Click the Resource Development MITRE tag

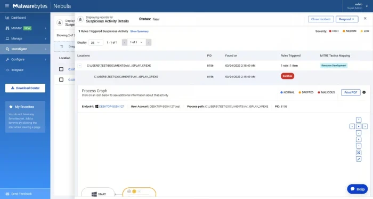point(334,66)
